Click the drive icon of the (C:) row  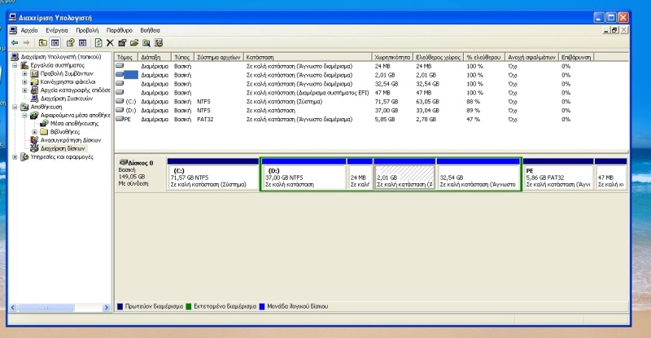click(120, 101)
